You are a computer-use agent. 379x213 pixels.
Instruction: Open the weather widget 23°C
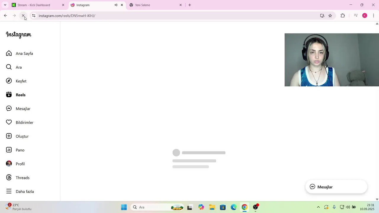click(x=18, y=207)
